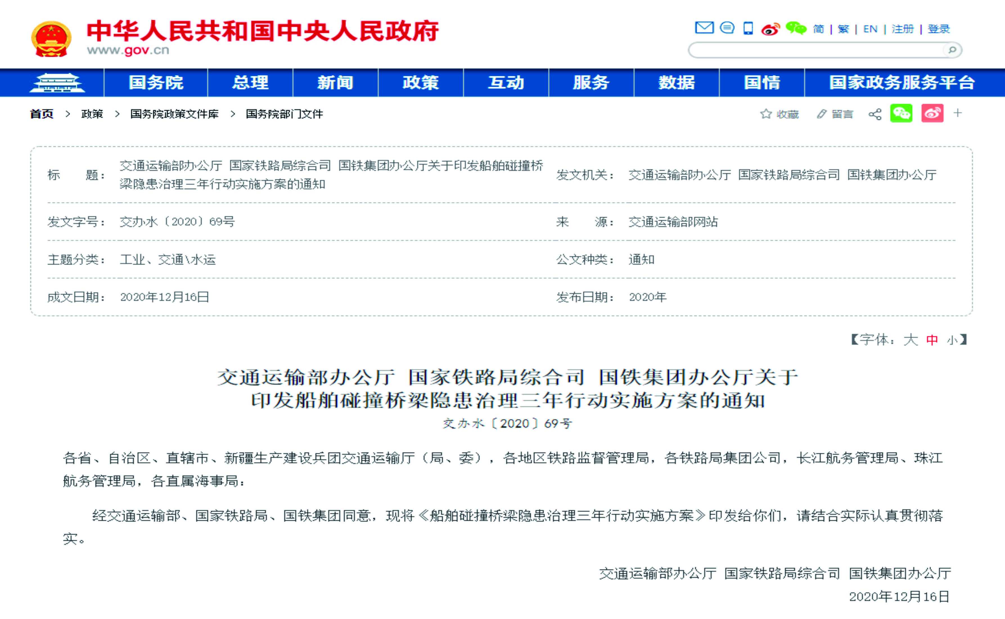Viewport: 1005px width, 619px height.
Task: Click the chat bubble icon in header
Action: tap(727, 28)
